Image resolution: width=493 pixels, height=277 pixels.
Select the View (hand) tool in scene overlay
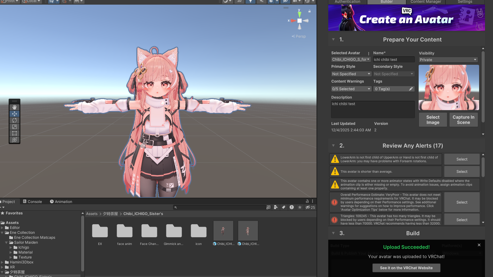point(14,107)
